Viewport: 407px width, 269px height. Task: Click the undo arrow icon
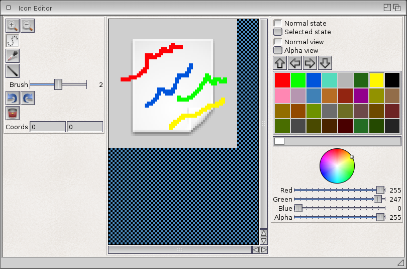coord(13,98)
